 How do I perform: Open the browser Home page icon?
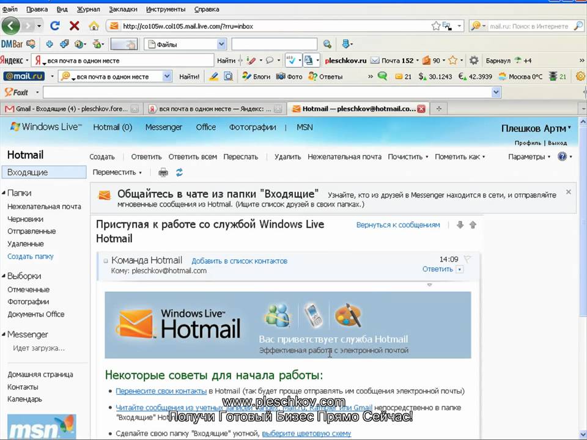pyautogui.click(x=94, y=26)
